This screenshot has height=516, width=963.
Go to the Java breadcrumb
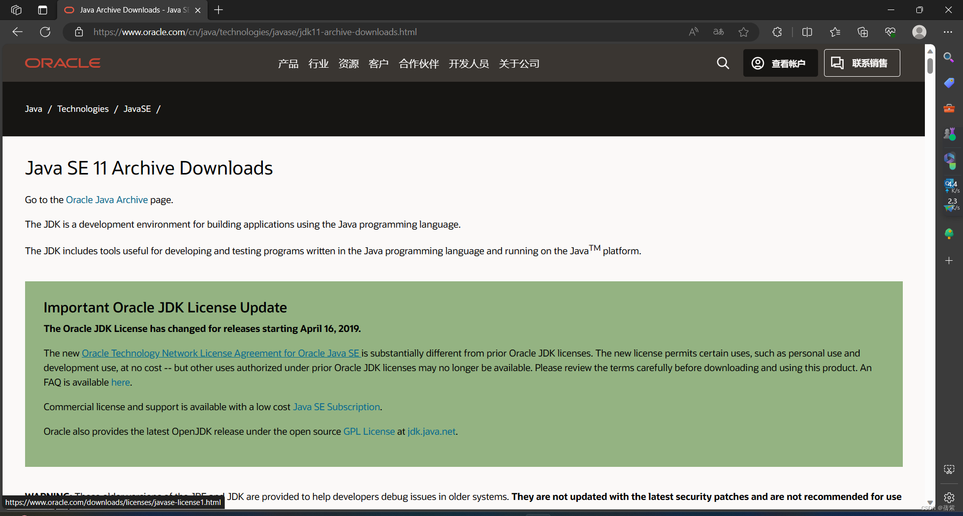(x=34, y=109)
